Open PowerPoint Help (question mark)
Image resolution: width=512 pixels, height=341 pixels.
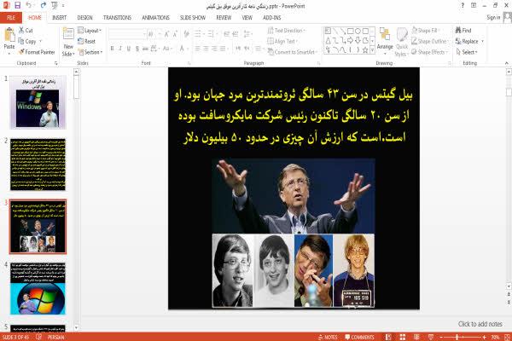(x=463, y=6)
